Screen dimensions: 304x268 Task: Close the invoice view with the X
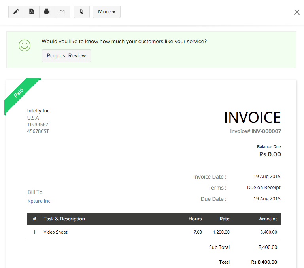(x=297, y=12)
